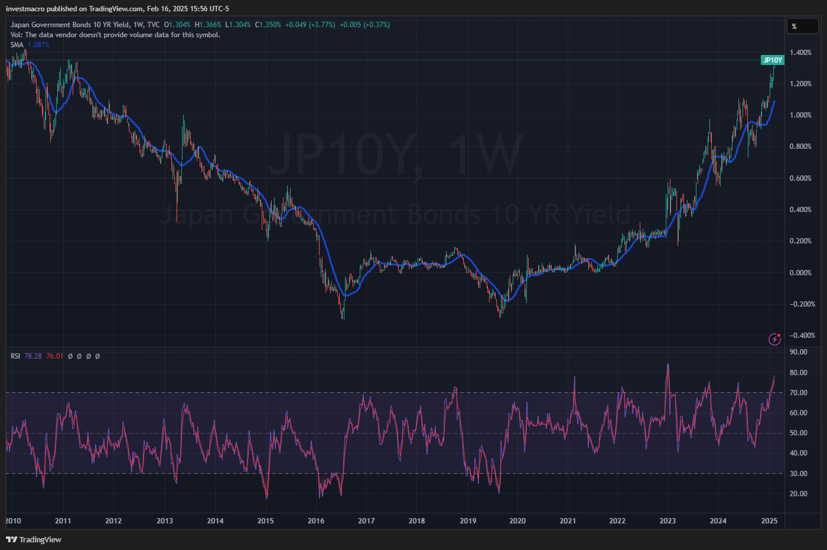The width and height of the screenshot is (827, 550).
Task: Click the 0.000% price axis label
Action: (x=800, y=272)
